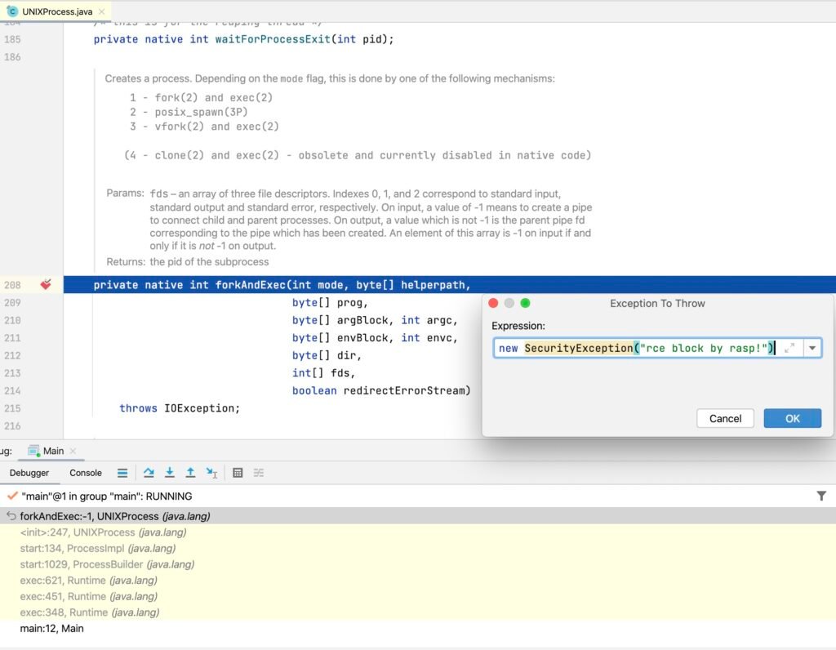Select the main:12, Main stack frame
The image size is (836, 650).
51,629
